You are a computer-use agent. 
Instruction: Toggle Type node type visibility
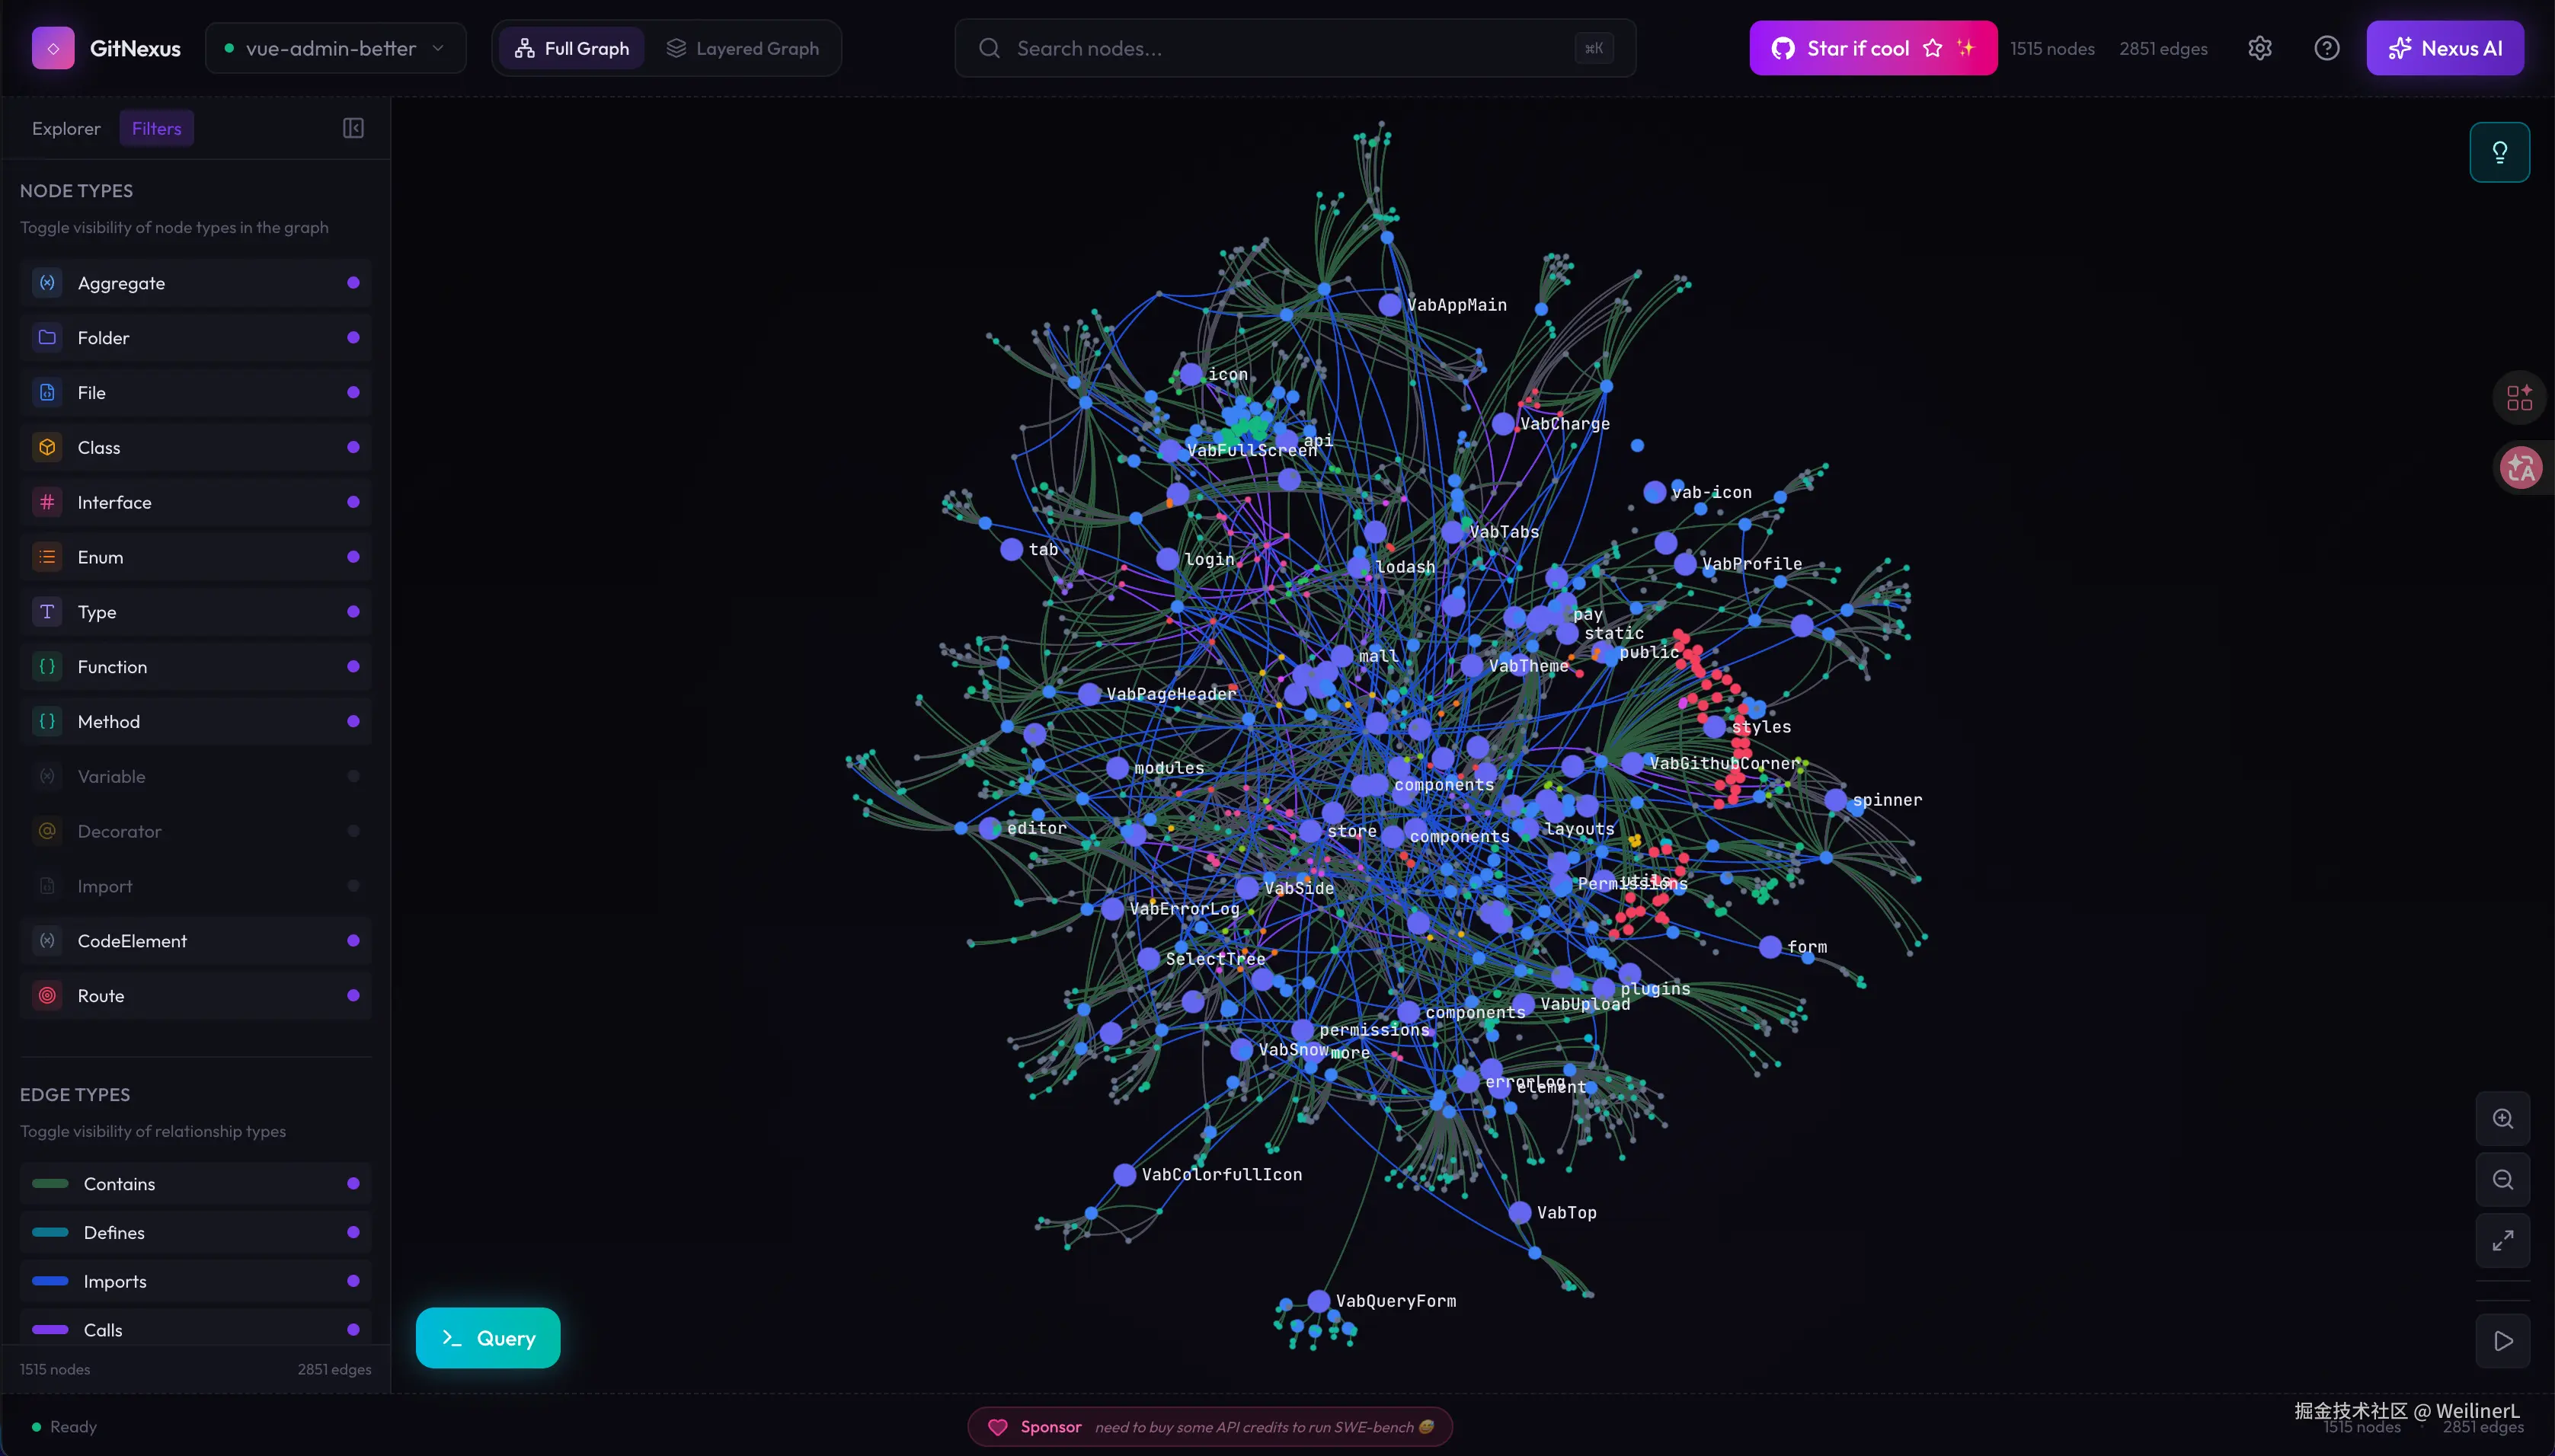point(195,612)
